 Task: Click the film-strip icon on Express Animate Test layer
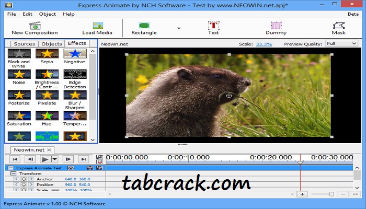pos(90,168)
